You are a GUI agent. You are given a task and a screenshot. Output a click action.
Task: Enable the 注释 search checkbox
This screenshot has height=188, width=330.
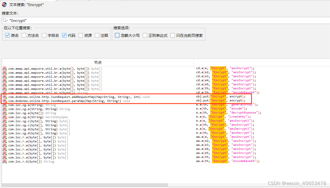97,36
